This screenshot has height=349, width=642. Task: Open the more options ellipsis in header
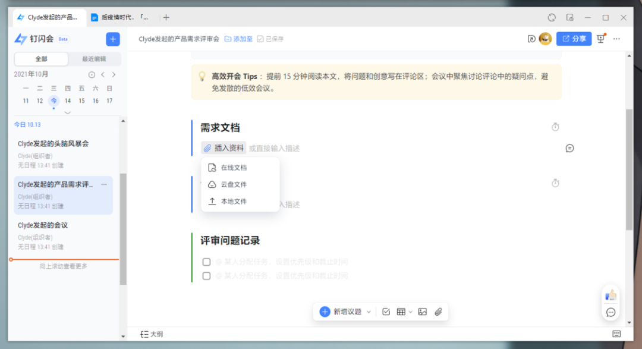coord(616,39)
